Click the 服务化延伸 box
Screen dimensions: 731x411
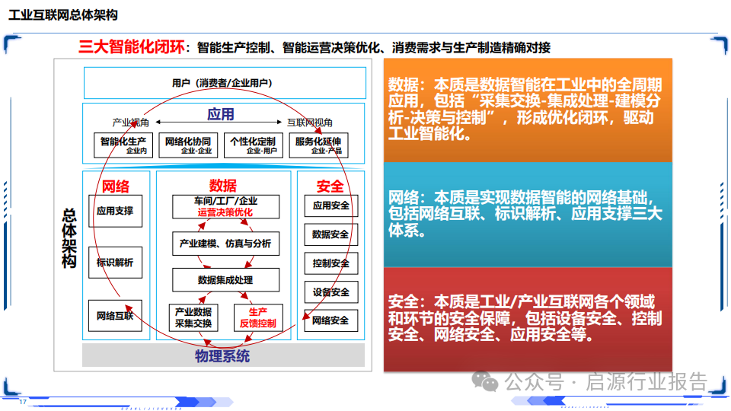pyautogui.click(x=318, y=145)
